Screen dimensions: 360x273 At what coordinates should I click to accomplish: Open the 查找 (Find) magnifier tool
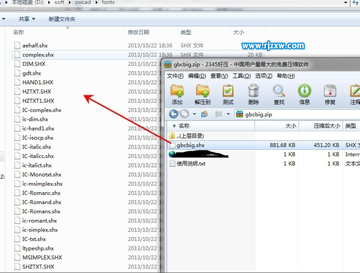pos(279,94)
